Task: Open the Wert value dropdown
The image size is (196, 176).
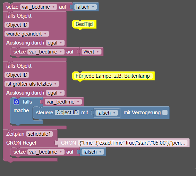Action: pyautogui.click(x=91, y=52)
